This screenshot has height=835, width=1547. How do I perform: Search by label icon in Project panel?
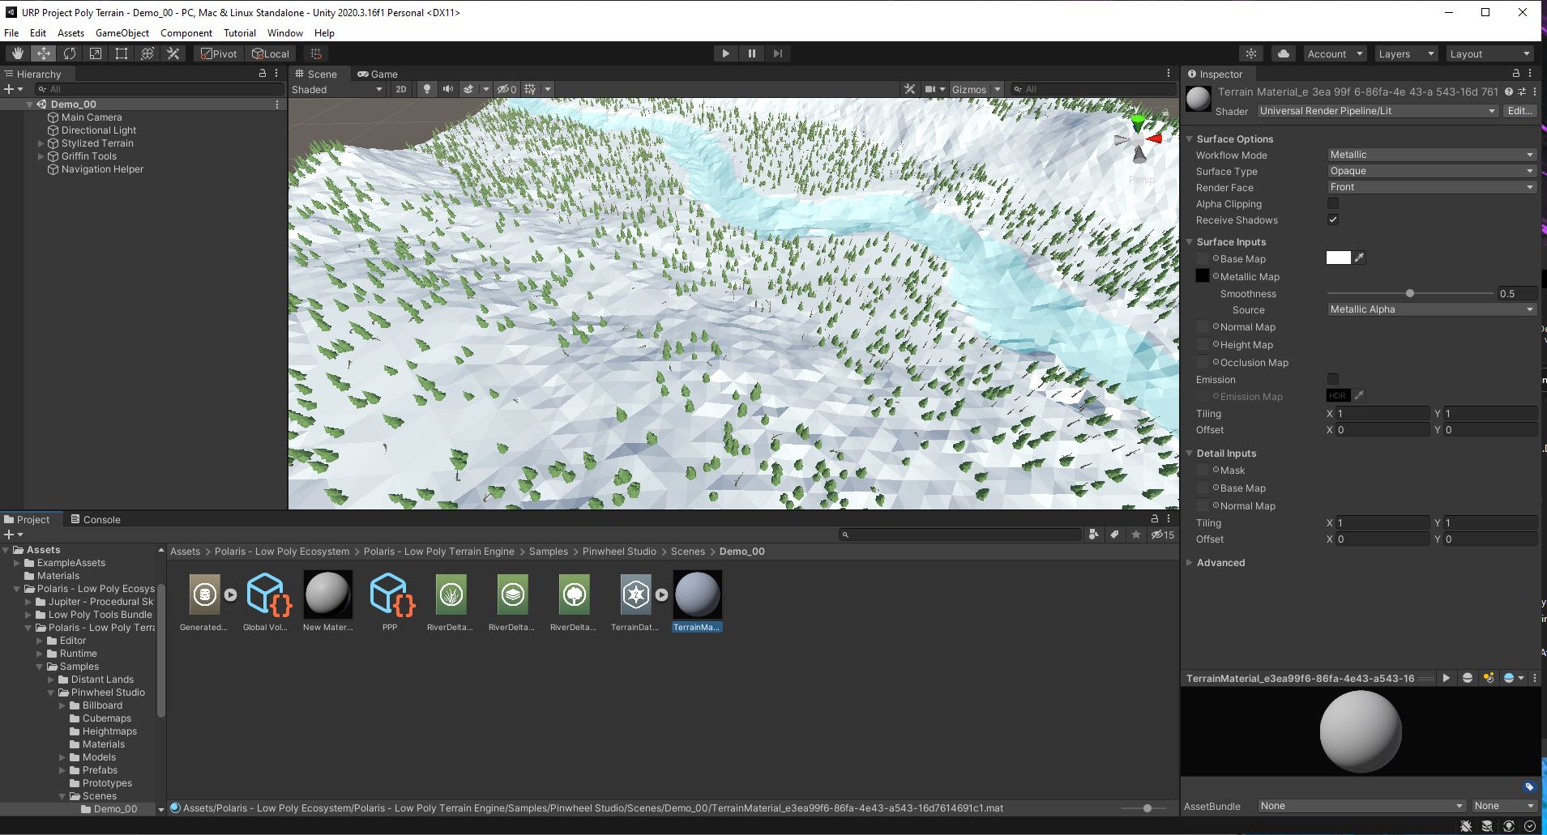[1115, 535]
